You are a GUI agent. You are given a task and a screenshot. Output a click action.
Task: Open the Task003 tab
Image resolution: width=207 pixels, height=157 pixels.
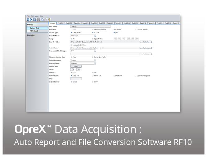[69, 23]
